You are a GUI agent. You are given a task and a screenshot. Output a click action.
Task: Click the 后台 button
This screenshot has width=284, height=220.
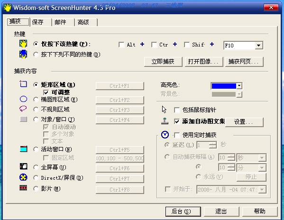tap(183, 211)
